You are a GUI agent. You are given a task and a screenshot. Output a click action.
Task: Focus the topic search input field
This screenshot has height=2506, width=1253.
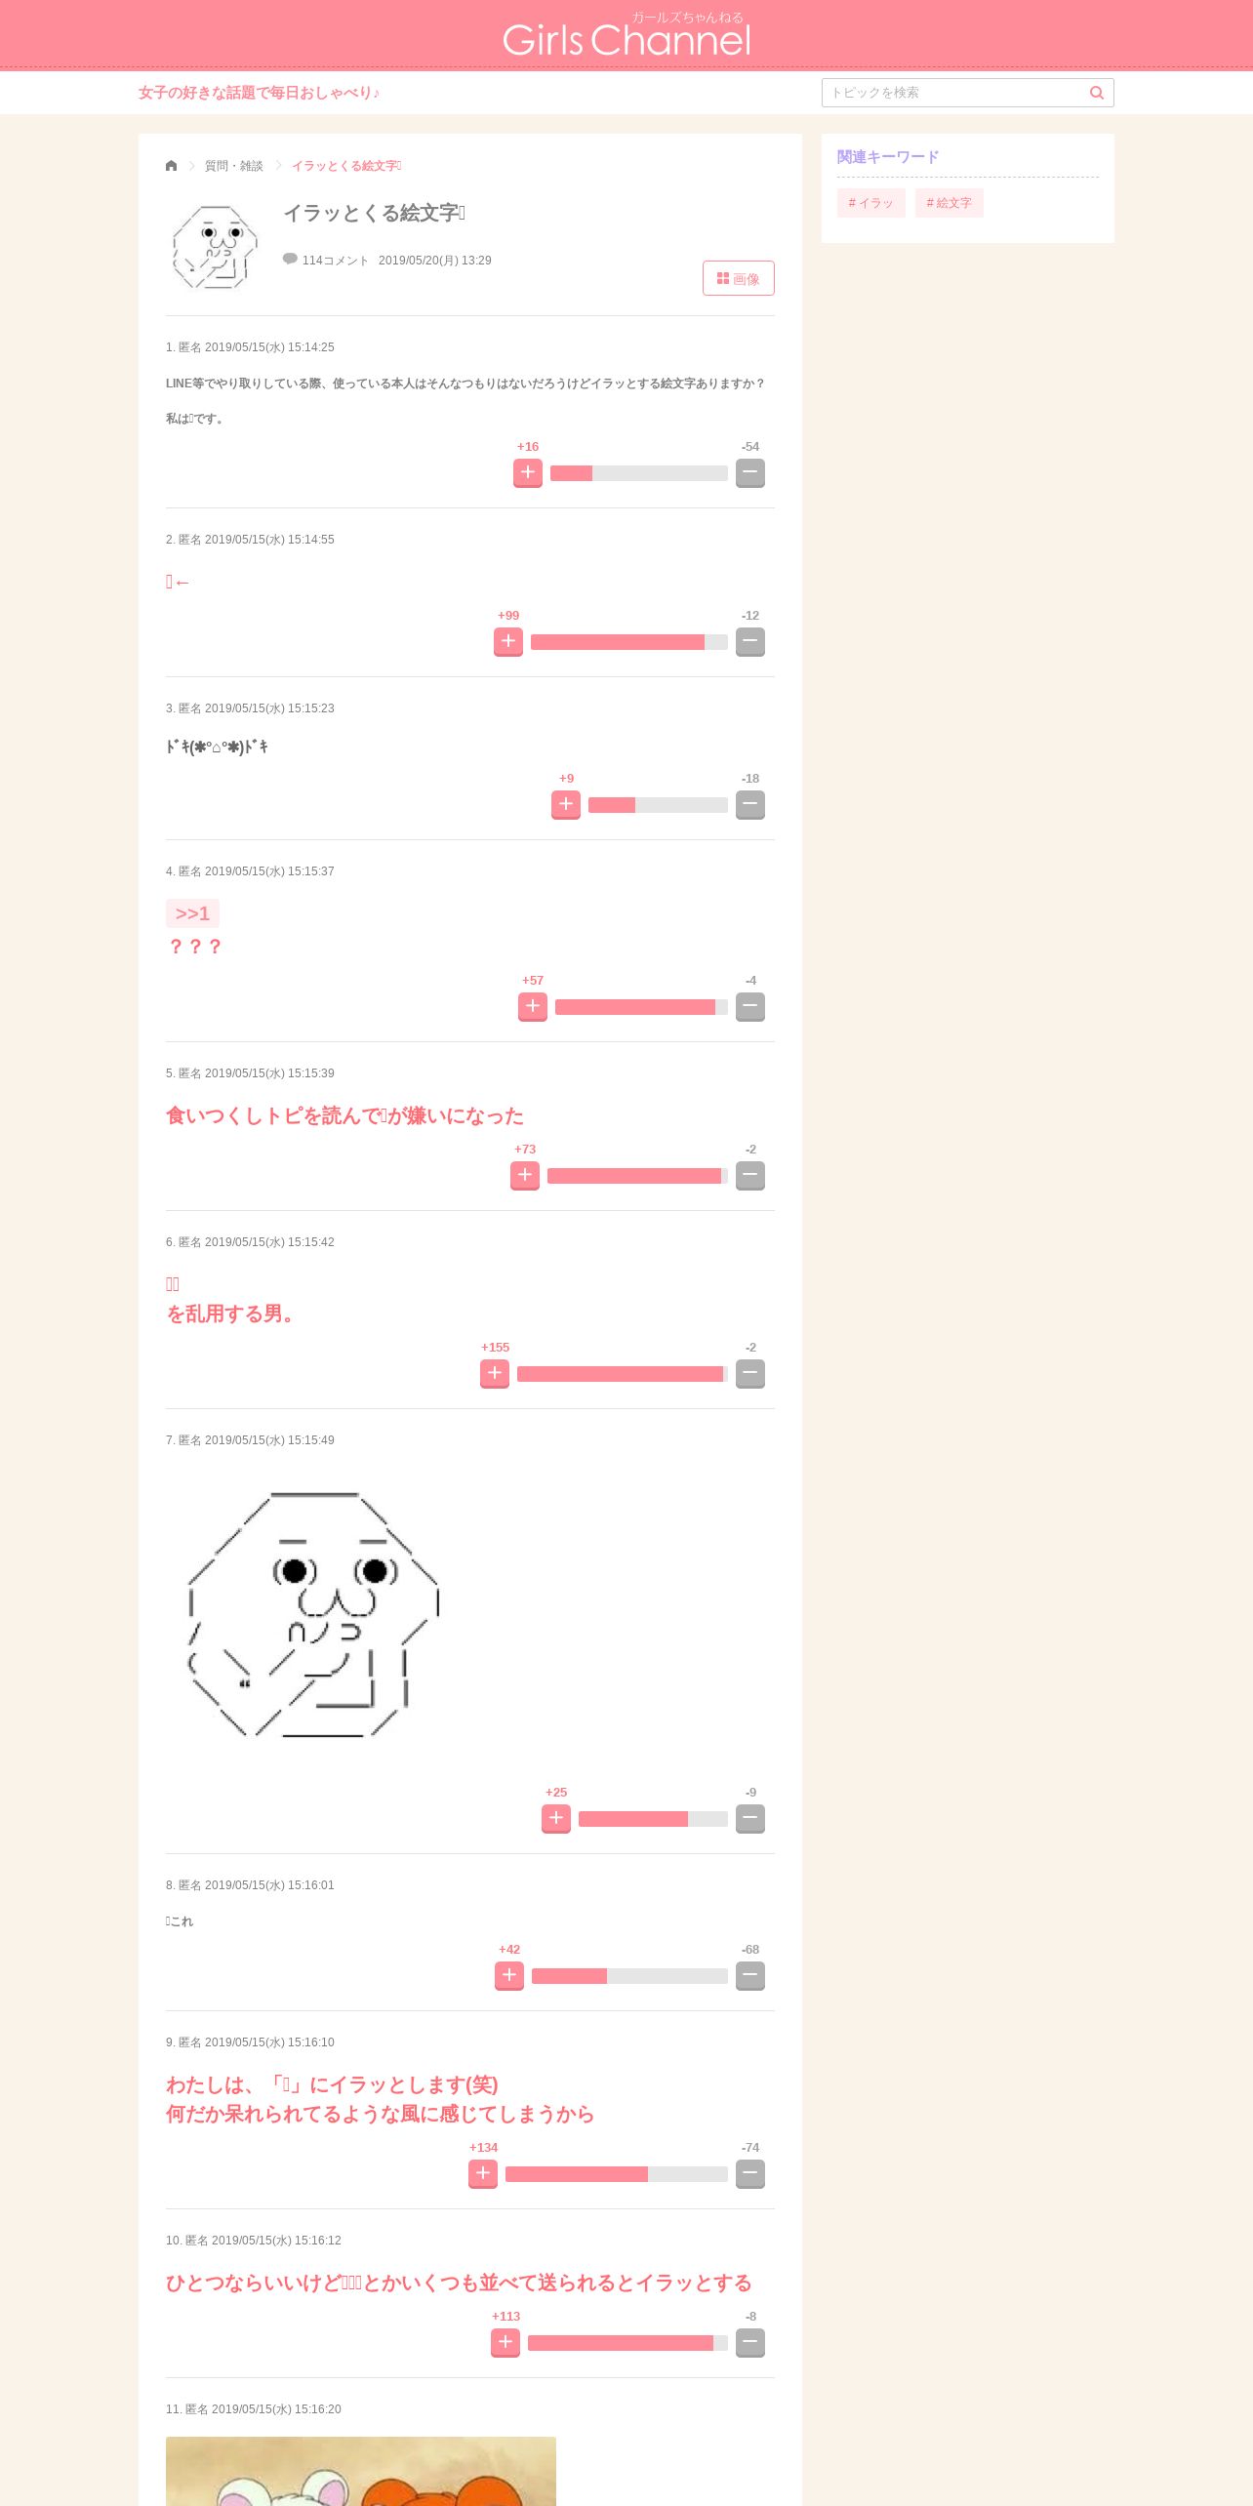[x=954, y=93]
